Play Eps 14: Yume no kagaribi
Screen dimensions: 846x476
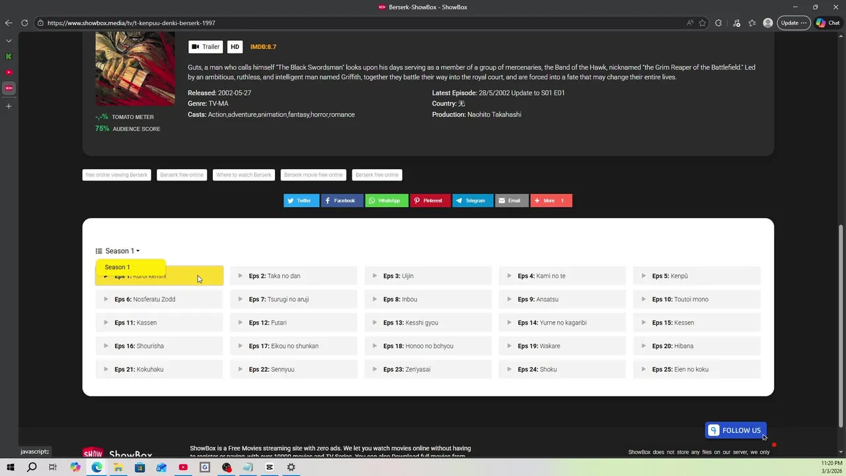[562, 323]
